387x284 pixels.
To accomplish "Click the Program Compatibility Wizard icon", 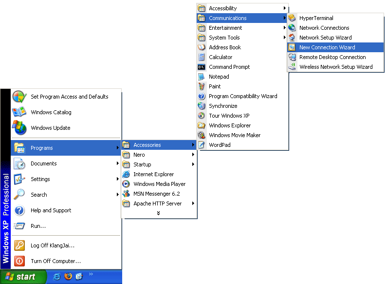I will click(202, 96).
